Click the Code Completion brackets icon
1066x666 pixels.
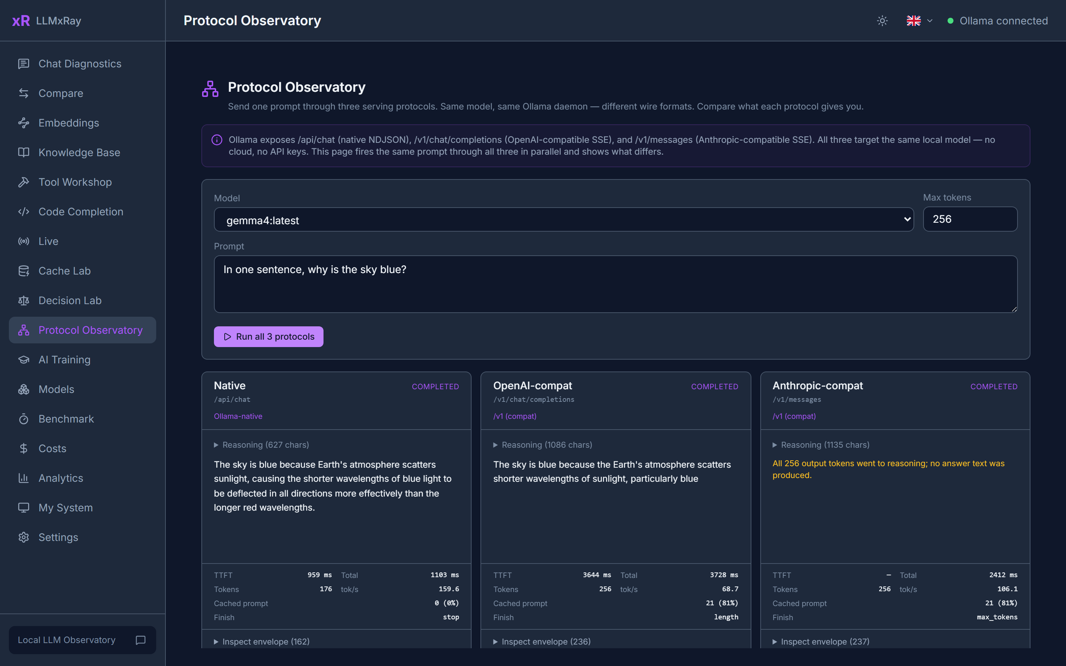(x=24, y=212)
